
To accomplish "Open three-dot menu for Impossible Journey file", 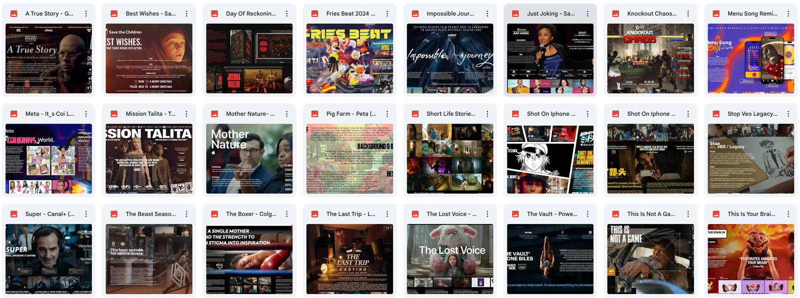I will (x=487, y=13).
